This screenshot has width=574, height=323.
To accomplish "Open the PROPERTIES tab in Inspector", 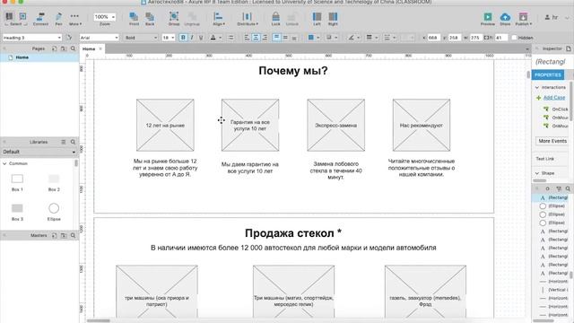I will click(x=548, y=74).
